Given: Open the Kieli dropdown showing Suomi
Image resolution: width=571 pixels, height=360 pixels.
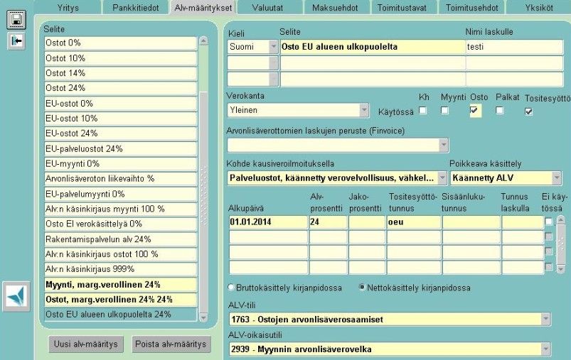Looking at the screenshot, I should pos(274,47).
